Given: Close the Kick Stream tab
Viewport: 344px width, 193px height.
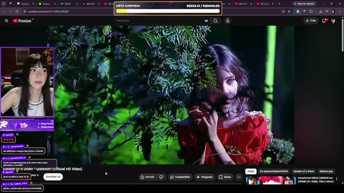Looking at the screenshot, I should click(x=55, y=4).
